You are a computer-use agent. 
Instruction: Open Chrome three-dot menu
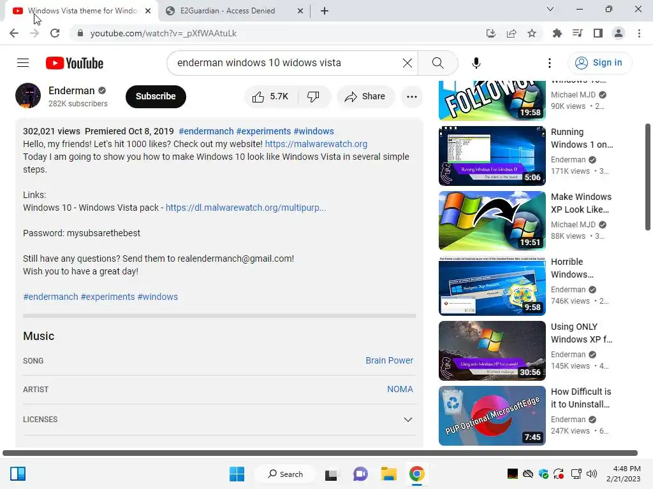coord(639,33)
